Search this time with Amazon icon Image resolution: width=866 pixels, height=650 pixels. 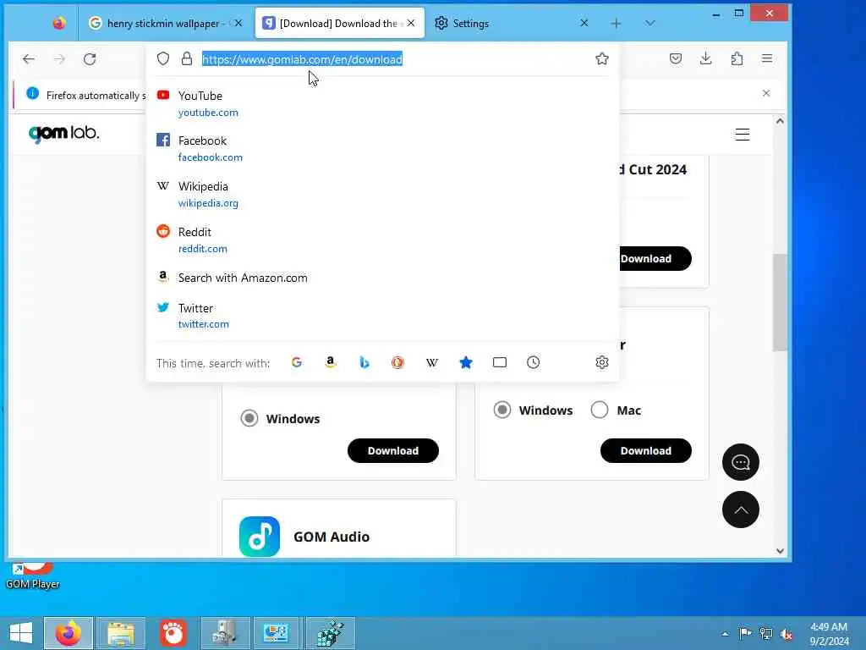(331, 362)
